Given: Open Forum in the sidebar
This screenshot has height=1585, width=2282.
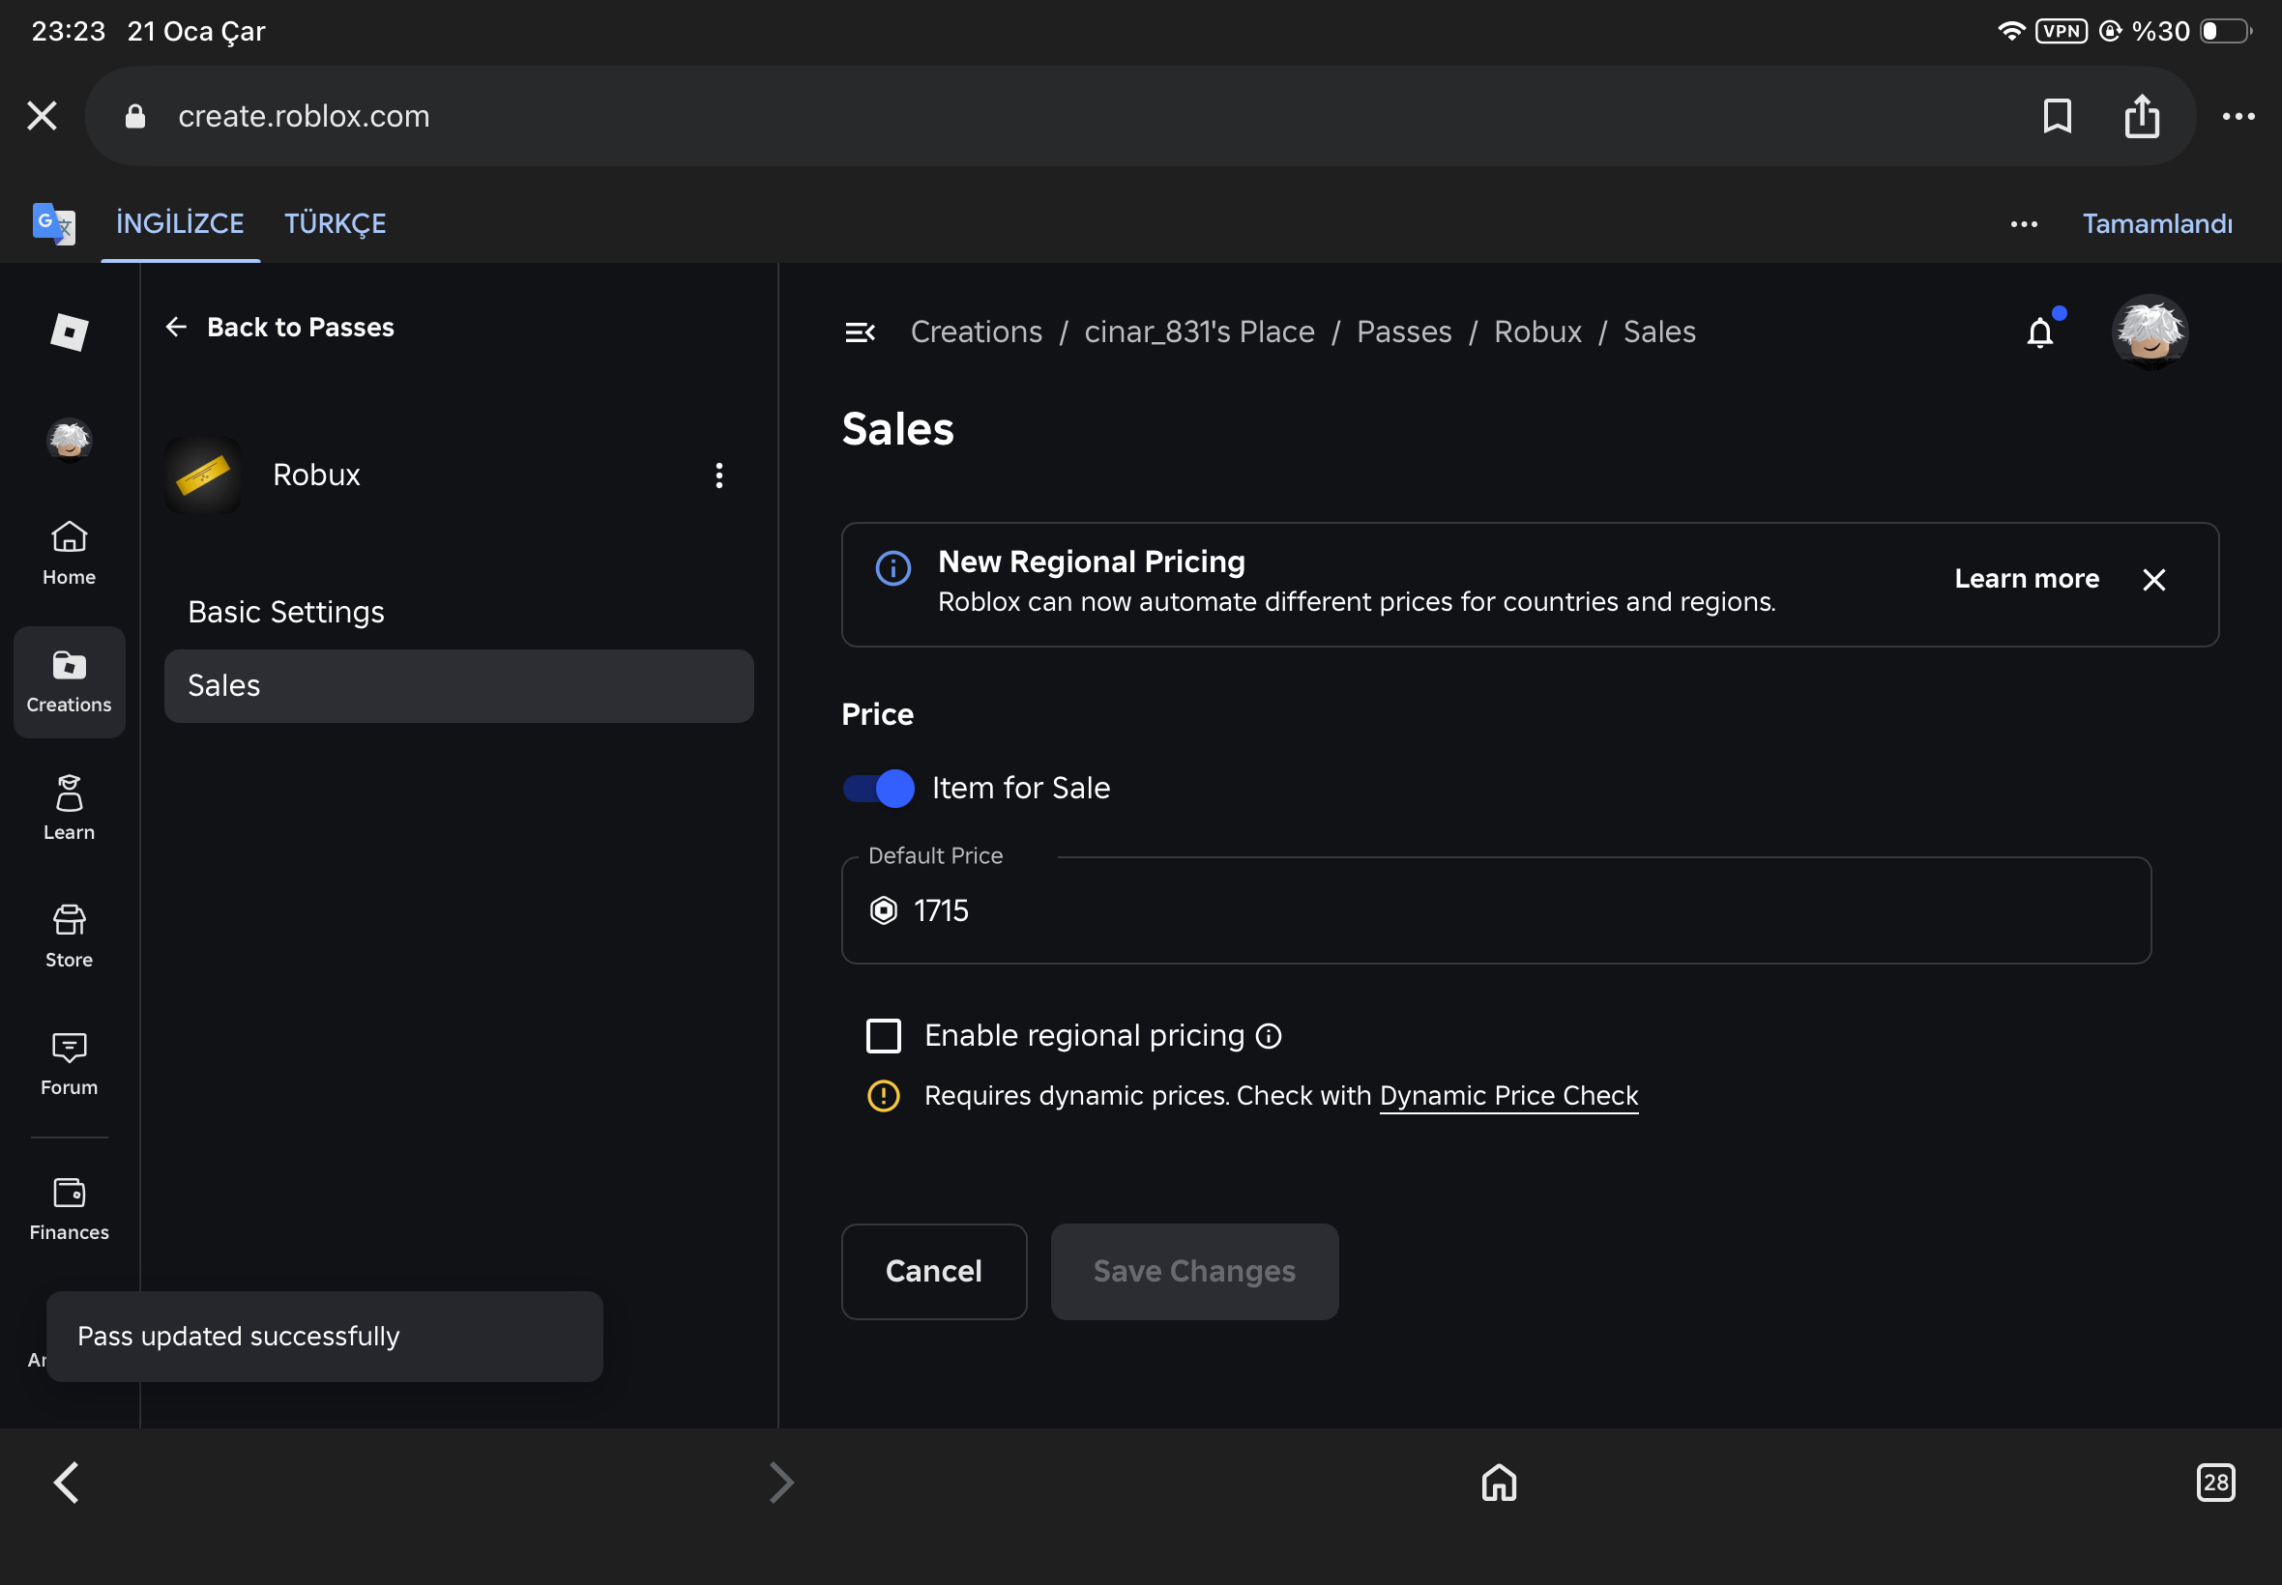Looking at the screenshot, I should click(x=70, y=1065).
